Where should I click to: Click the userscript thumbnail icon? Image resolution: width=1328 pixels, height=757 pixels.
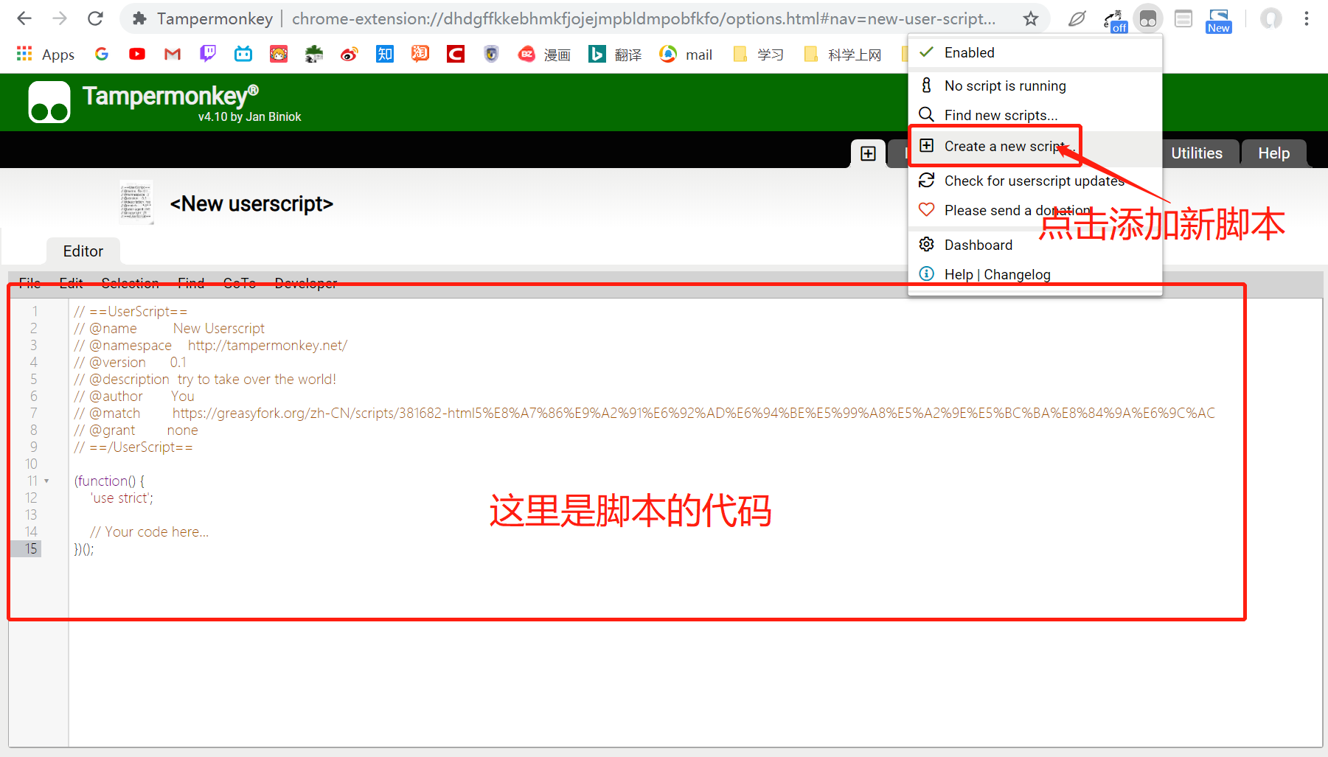pos(136,203)
